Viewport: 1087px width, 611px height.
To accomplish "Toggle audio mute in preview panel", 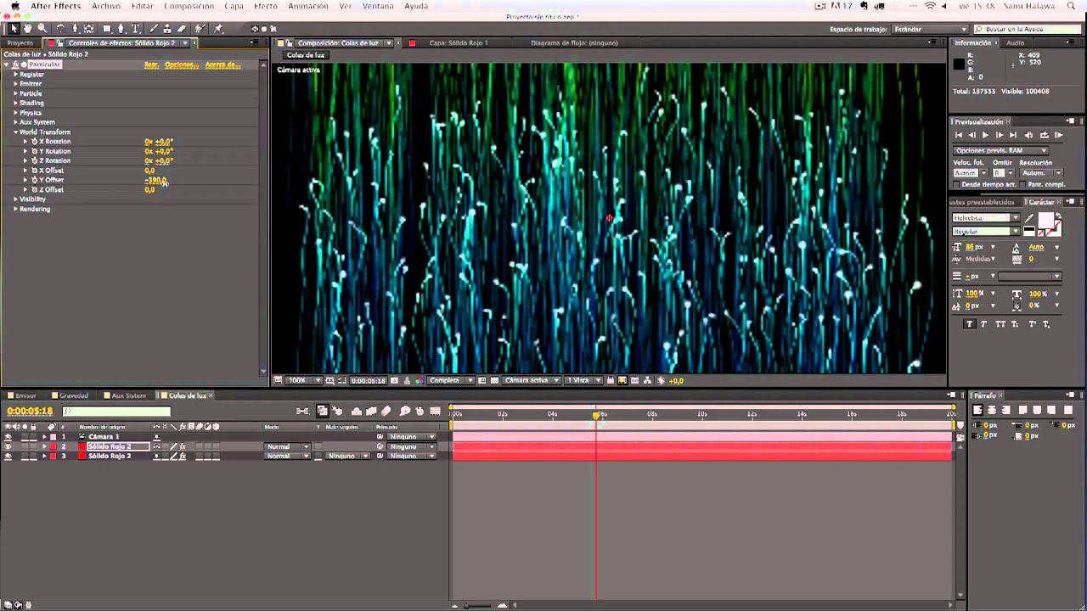I will 1028,135.
